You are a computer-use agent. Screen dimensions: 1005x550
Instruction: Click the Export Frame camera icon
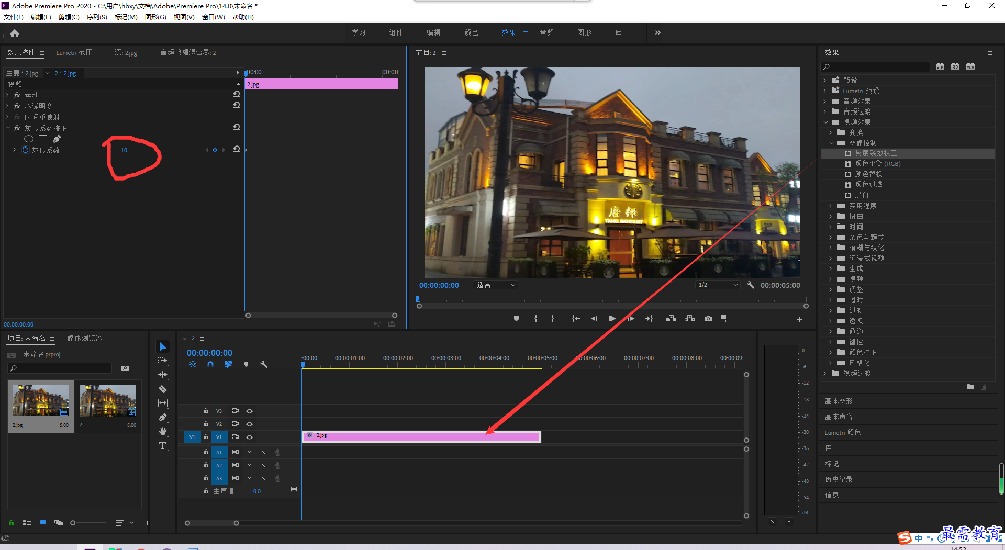click(708, 318)
